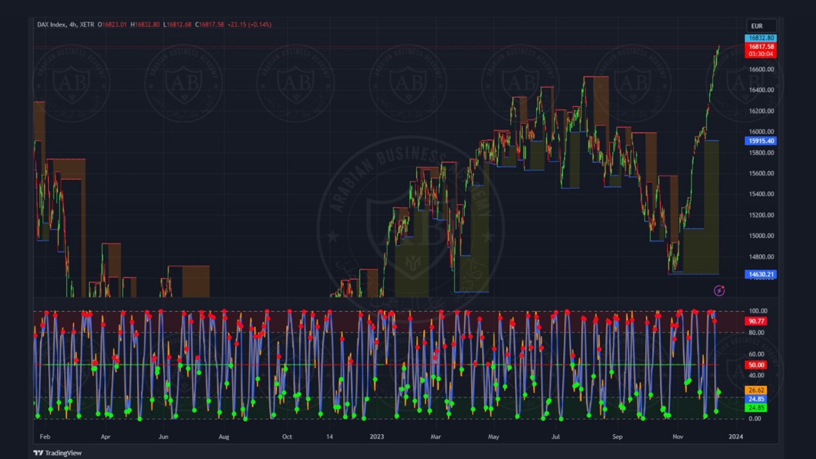Click the 15600.00 price axis label
The image size is (816, 459).
(x=761, y=173)
